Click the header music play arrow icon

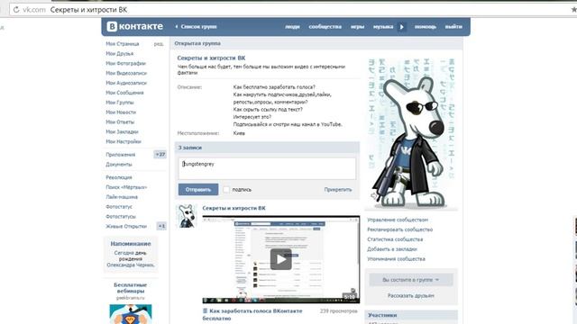pos(401,27)
